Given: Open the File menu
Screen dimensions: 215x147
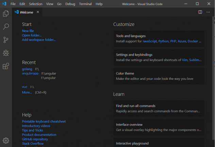Looking at the screenshot, I should (x=13, y=4).
